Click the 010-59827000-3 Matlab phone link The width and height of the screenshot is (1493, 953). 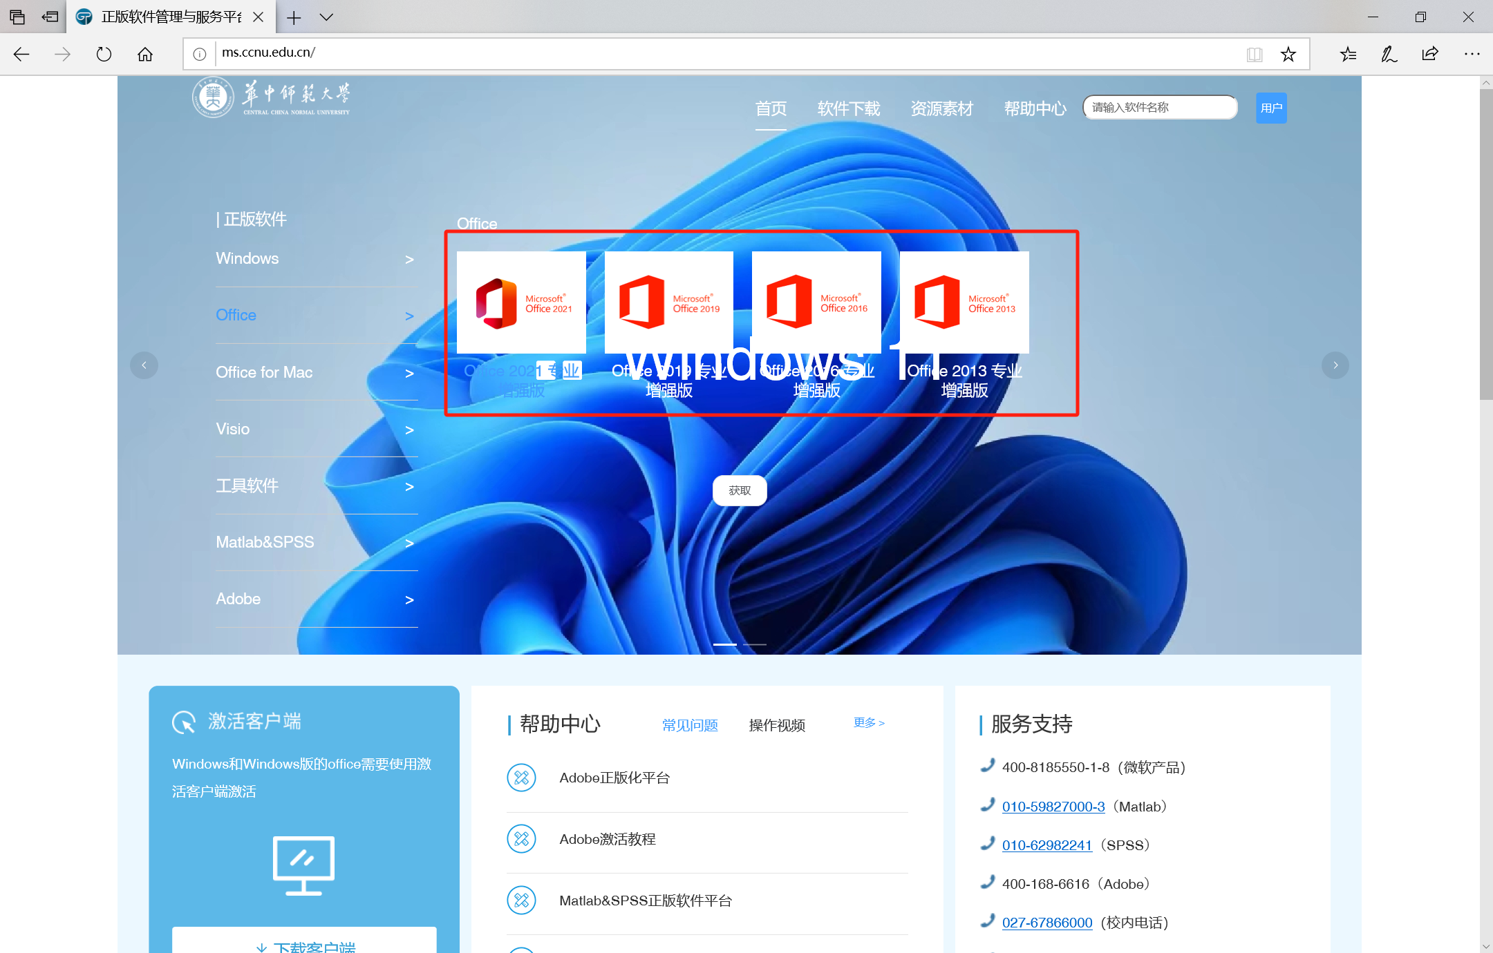point(1053,807)
